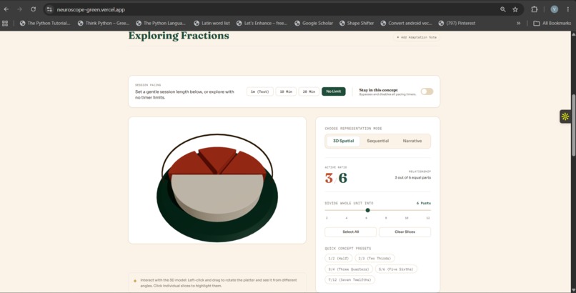
Task: Click the Select All button
Action: click(x=350, y=232)
